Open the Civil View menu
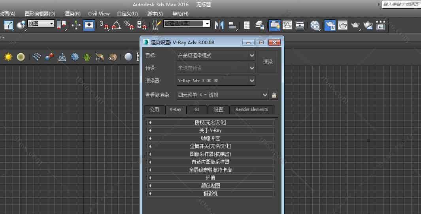This screenshot has height=214, width=421. (98, 13)
